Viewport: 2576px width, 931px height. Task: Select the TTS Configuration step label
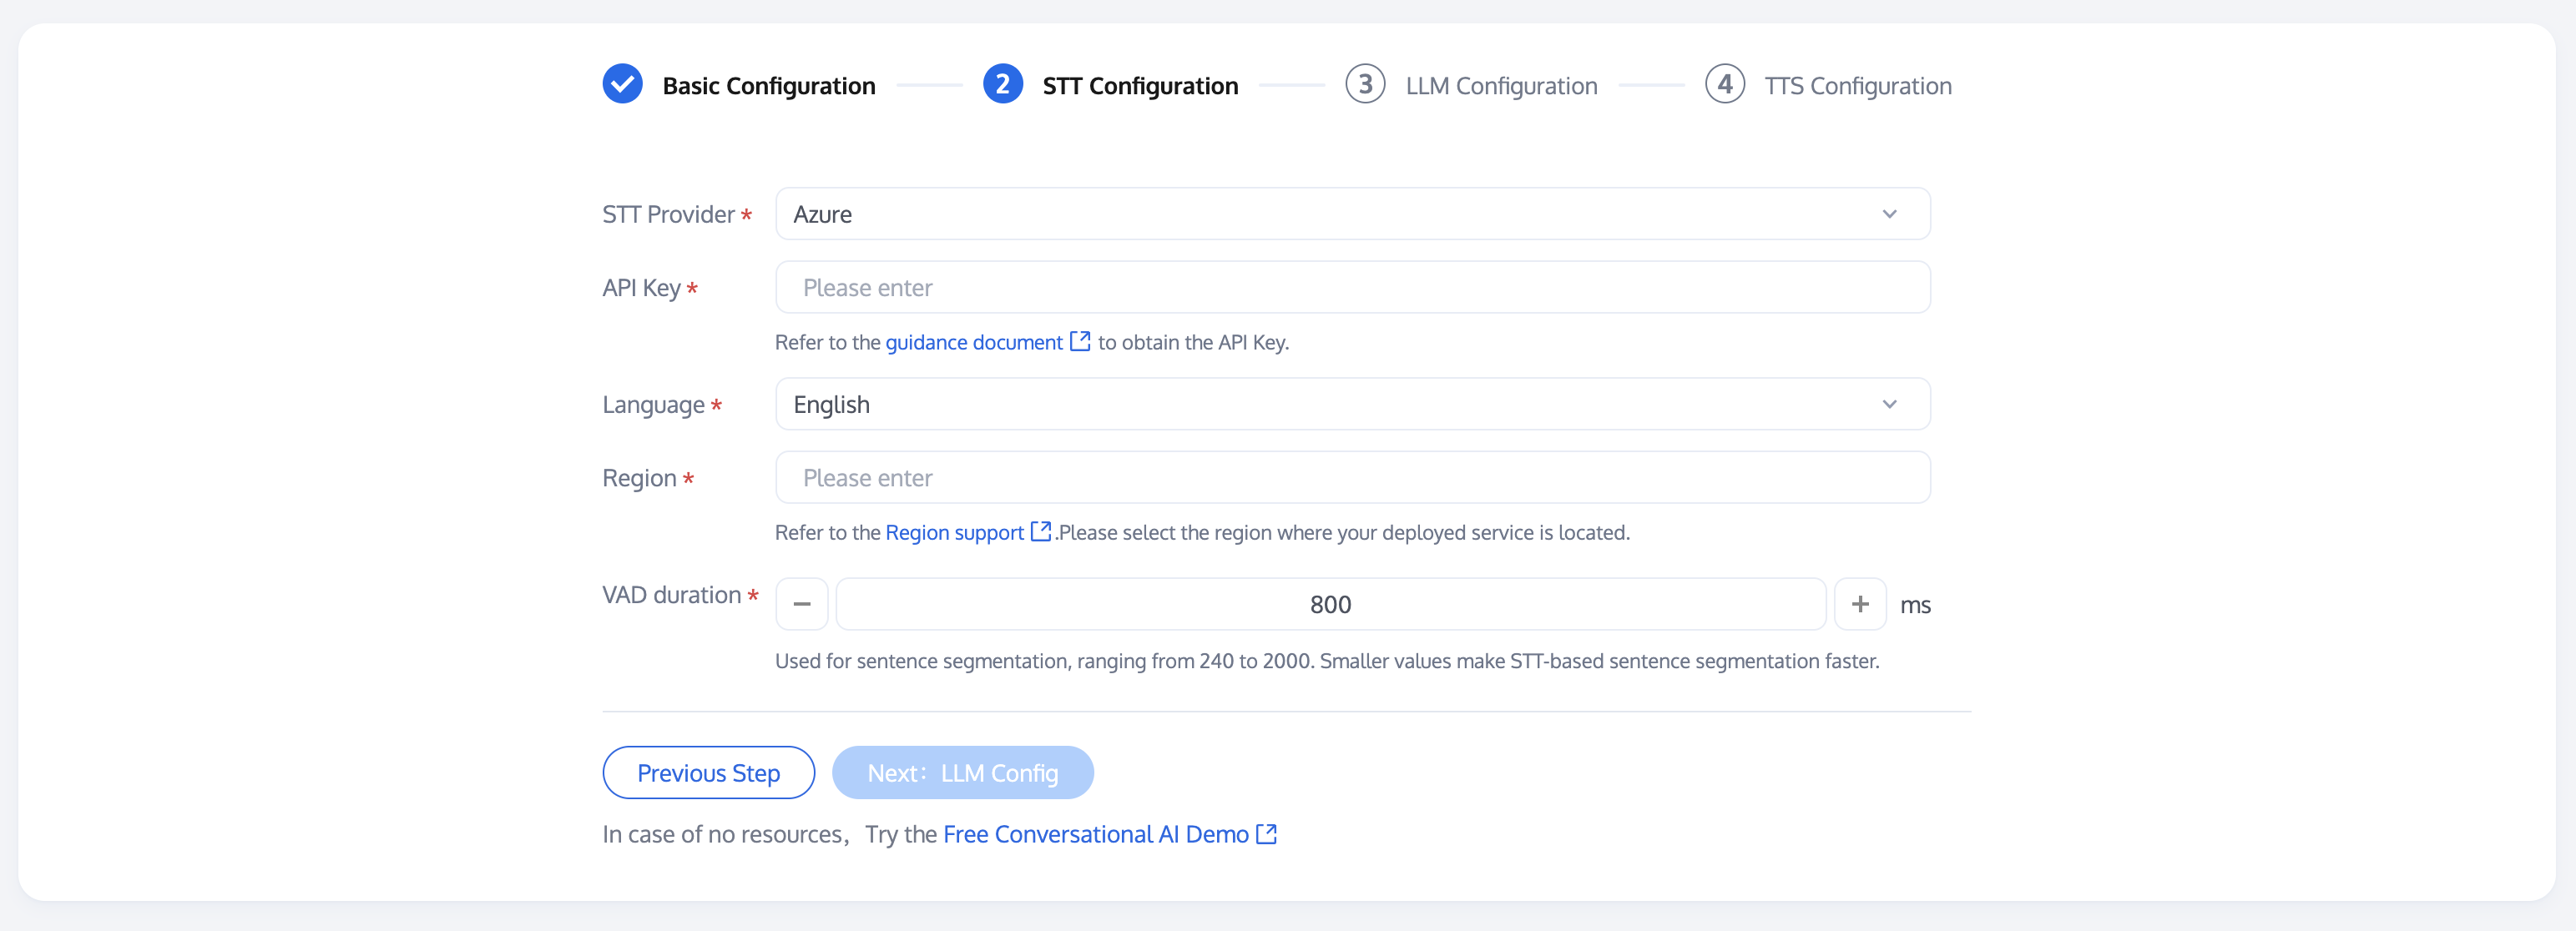(x=1857, y=86)
